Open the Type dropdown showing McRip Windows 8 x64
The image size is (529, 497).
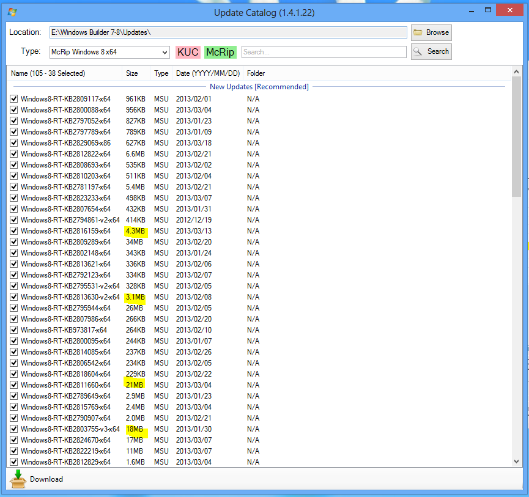tap(109, 52)
